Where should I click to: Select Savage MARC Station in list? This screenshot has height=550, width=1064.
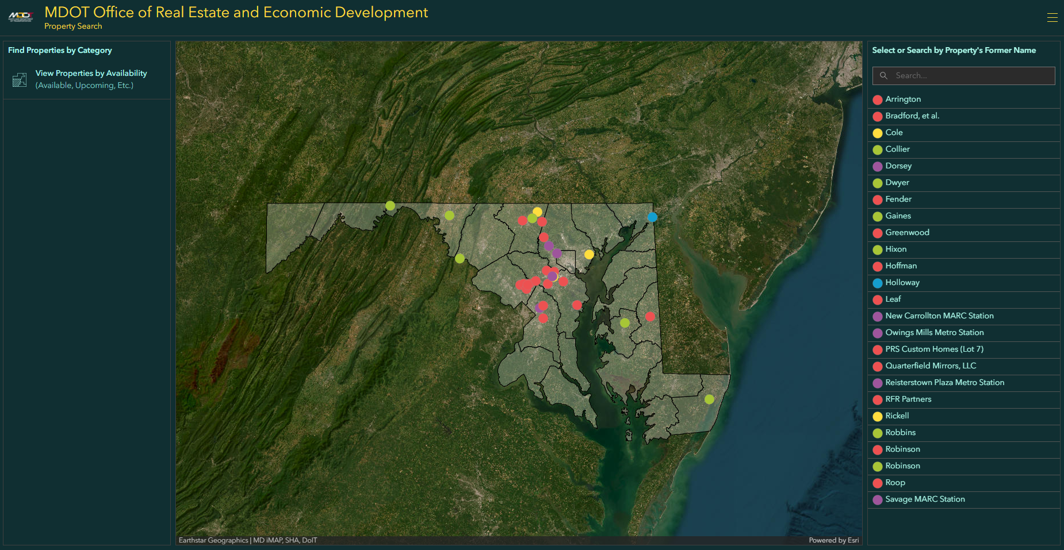925,499
